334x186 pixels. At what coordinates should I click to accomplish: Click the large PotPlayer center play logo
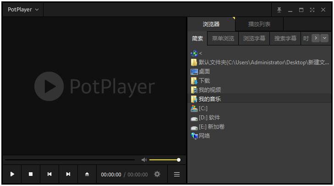(49, 86)
